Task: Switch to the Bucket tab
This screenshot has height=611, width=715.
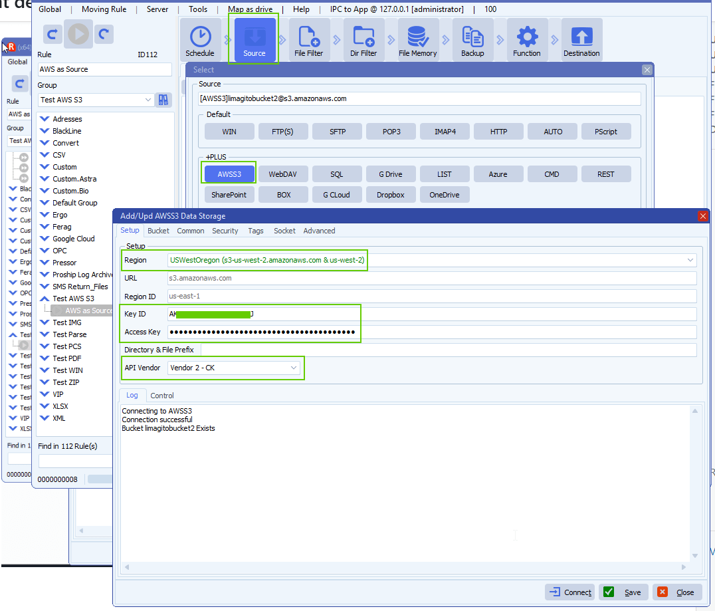Action: point(158,231)
